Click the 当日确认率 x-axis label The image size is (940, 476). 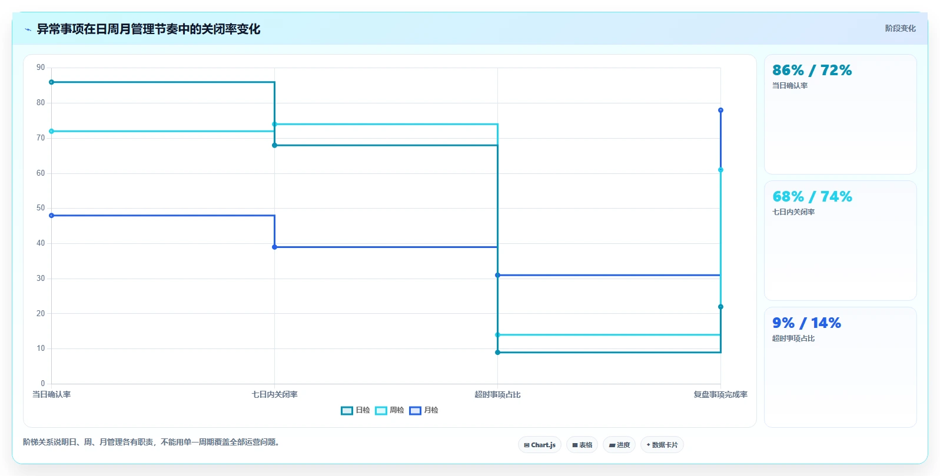52,394
